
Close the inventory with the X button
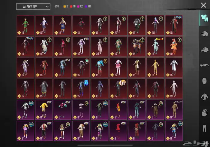[203, 5]
